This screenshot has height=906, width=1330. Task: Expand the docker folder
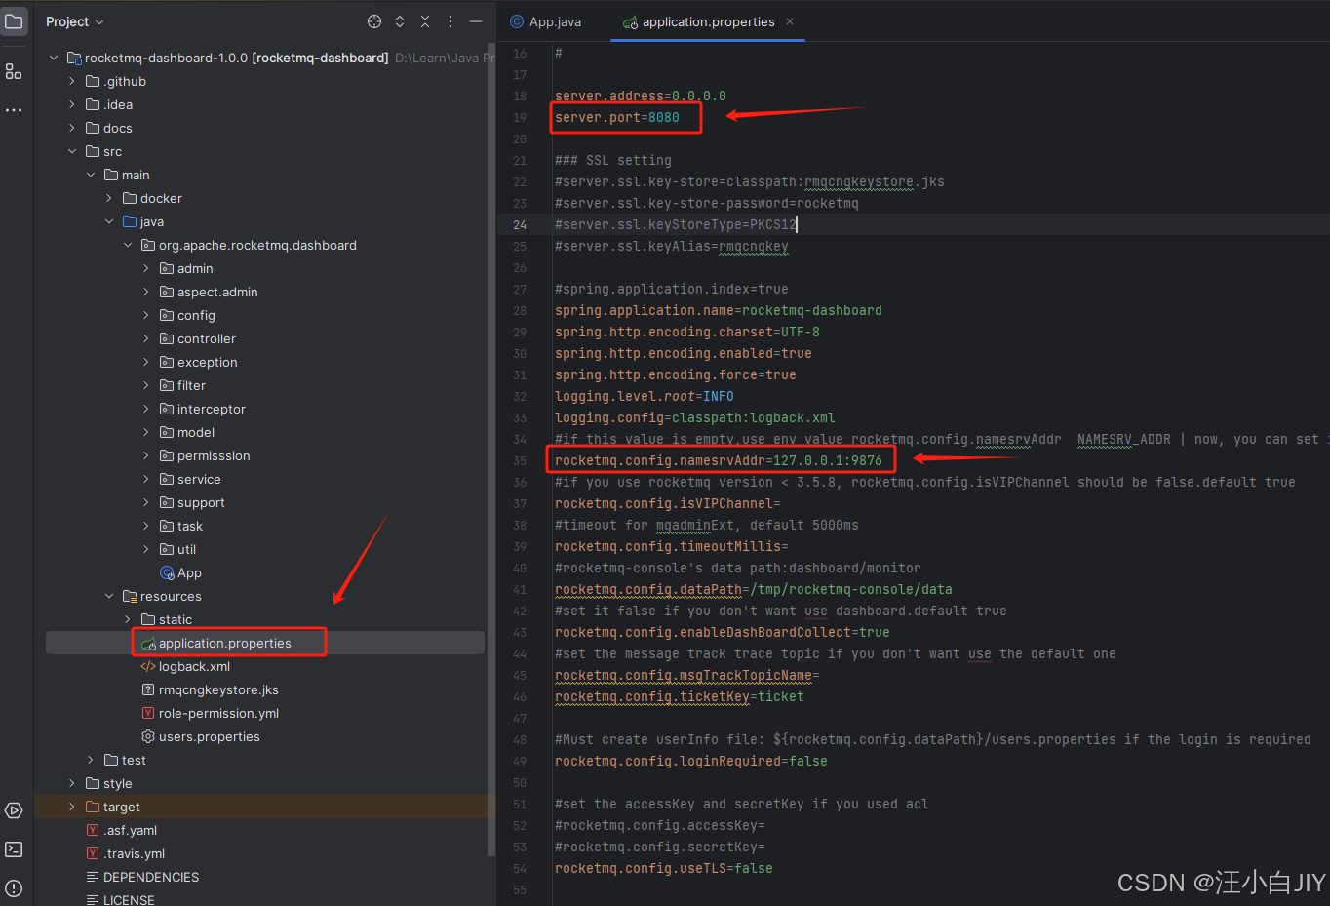pos(108,198)
